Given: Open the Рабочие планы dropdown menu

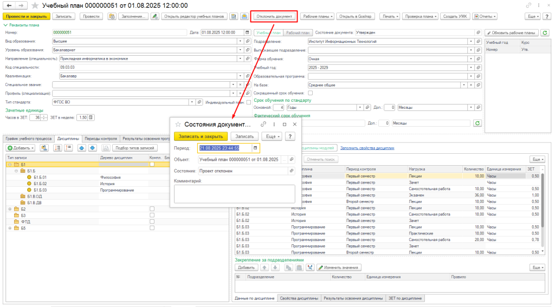Looking at the screenshot, I should [x=317, y=16].
